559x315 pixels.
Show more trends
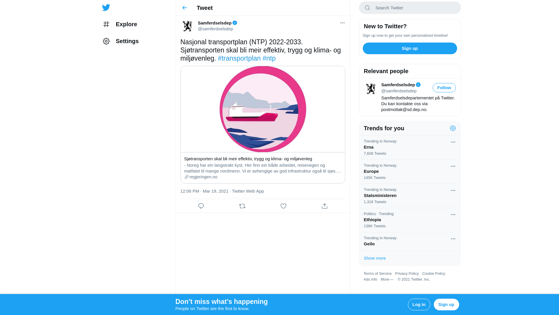tap(375, 258)
